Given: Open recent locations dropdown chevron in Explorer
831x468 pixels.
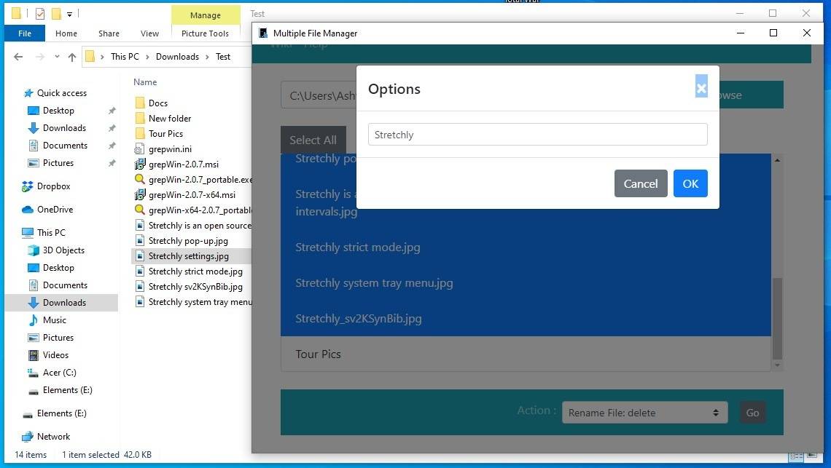Looking at the screenshot, I should pyautogui.click(x=57, y=57).
